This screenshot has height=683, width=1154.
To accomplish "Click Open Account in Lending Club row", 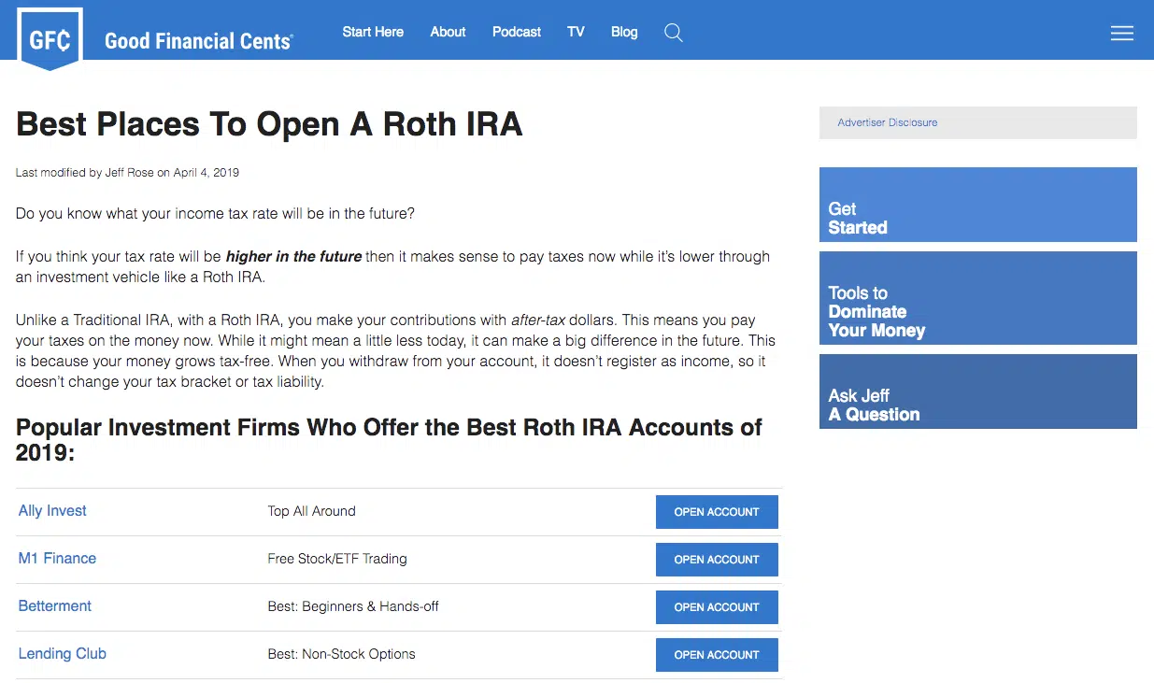I will point(717,655).
